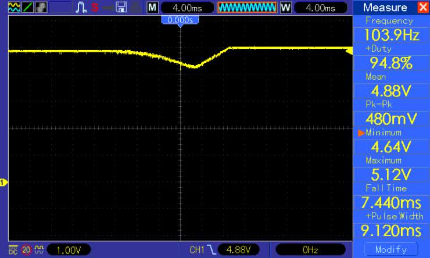The height and width of the screenshot is (258, 430).
Task: Click the grayscale image icon in toolbar
Action: pos(41,8)
